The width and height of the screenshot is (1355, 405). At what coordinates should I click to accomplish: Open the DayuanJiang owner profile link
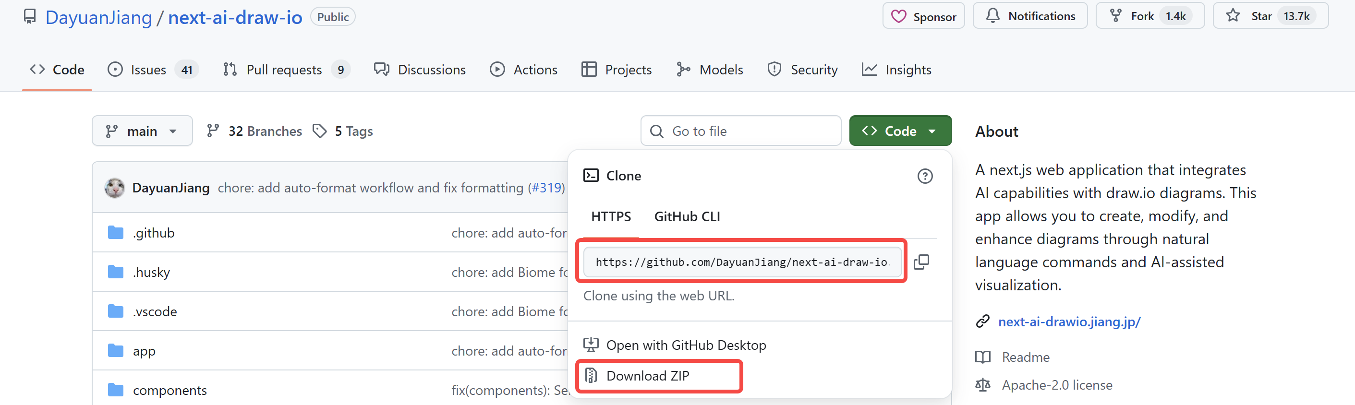(98, 17)
